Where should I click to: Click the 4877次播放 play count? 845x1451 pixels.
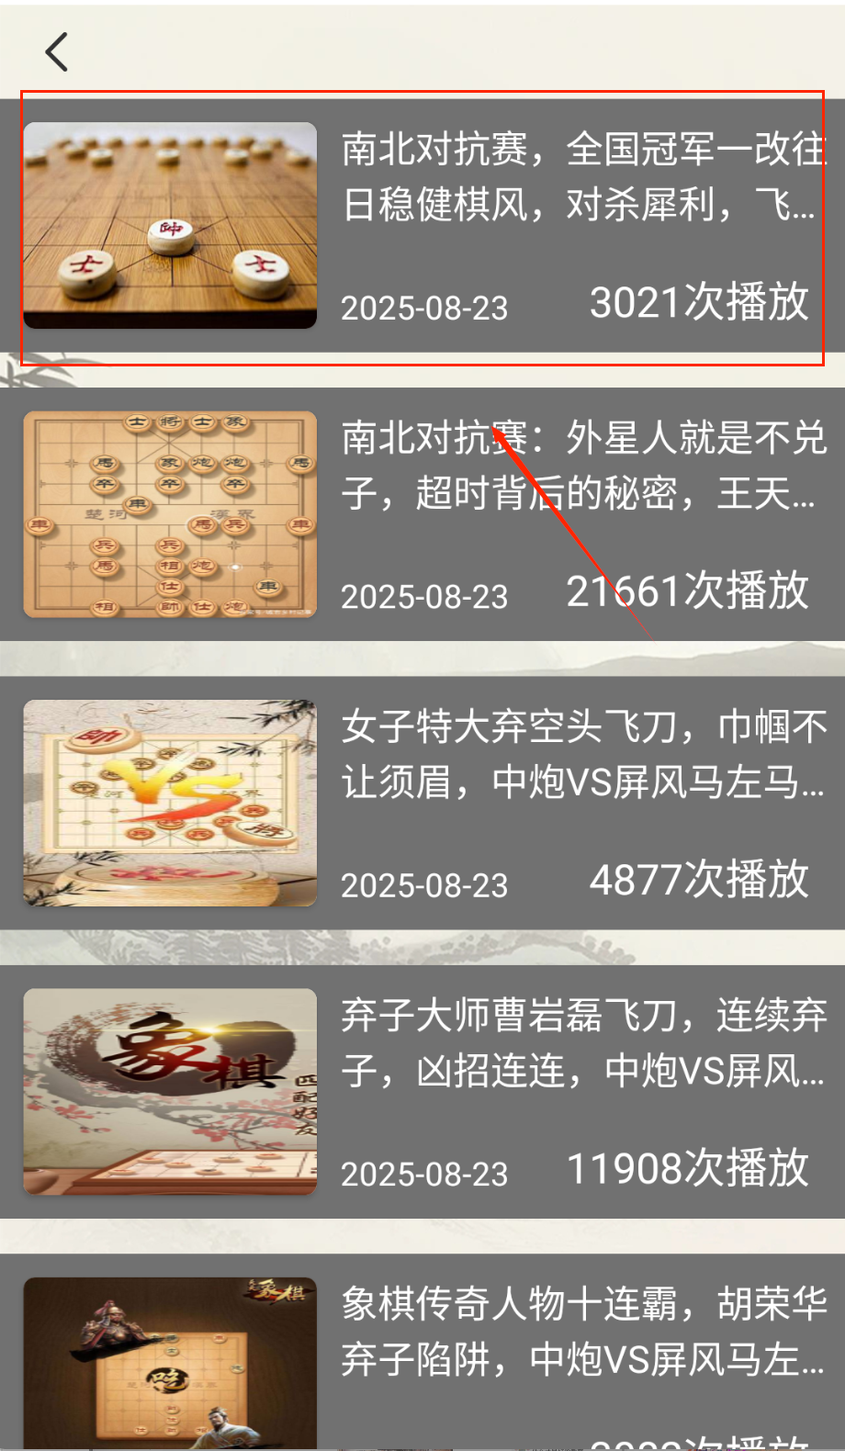tap(699, 880)
